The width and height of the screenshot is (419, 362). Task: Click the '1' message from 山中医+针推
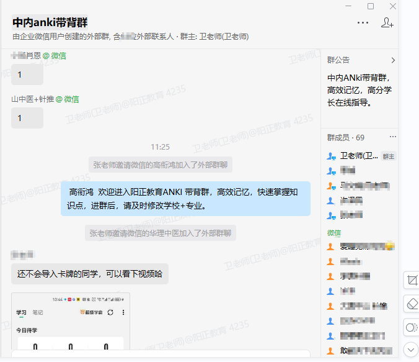pos(27,118)
